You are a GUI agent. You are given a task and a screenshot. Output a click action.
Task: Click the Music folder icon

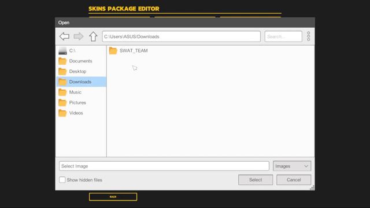pyautogui.click(x=62, y=92)
